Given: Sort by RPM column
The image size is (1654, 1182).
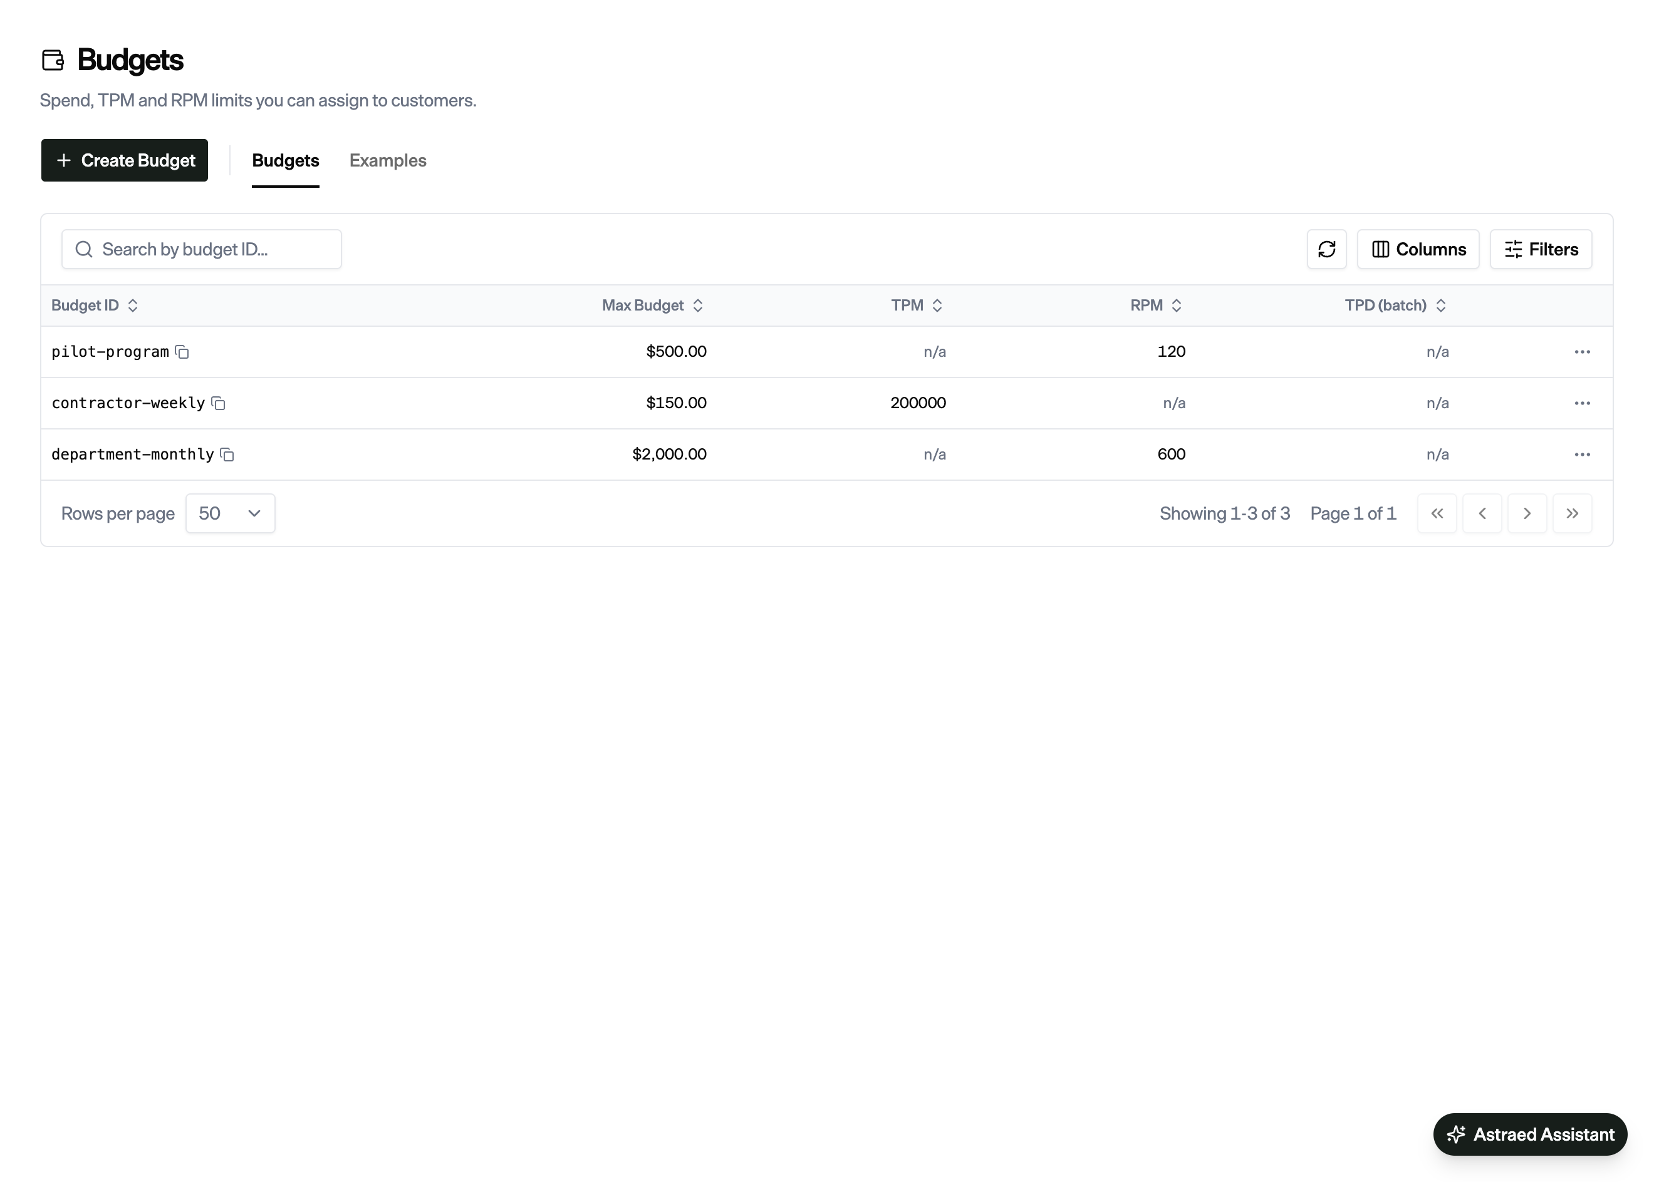Looking at the screenshot, I should coord(1157,305).
